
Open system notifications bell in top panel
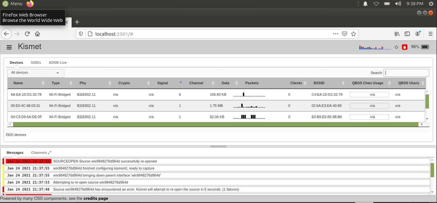tap(365, 4)
